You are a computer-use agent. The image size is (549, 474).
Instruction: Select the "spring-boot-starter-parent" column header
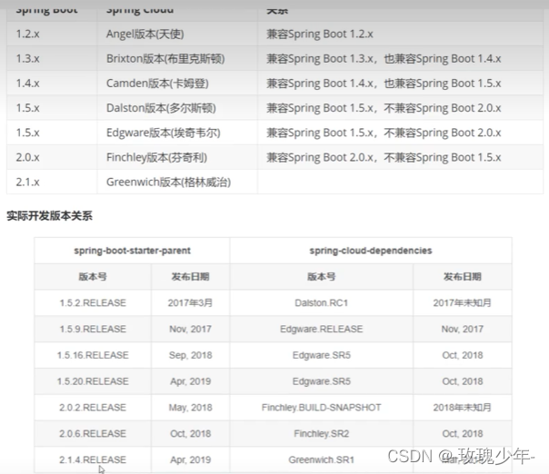132,251
